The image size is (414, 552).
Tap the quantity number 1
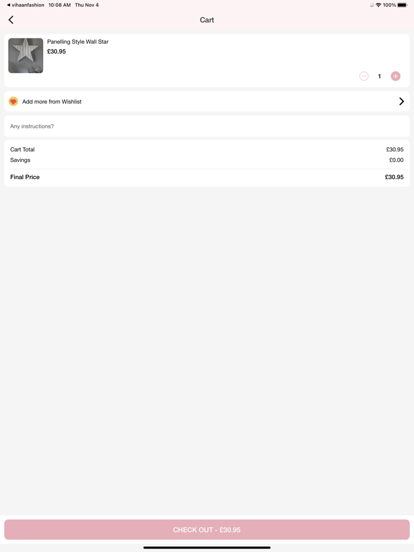pos(380,76)
